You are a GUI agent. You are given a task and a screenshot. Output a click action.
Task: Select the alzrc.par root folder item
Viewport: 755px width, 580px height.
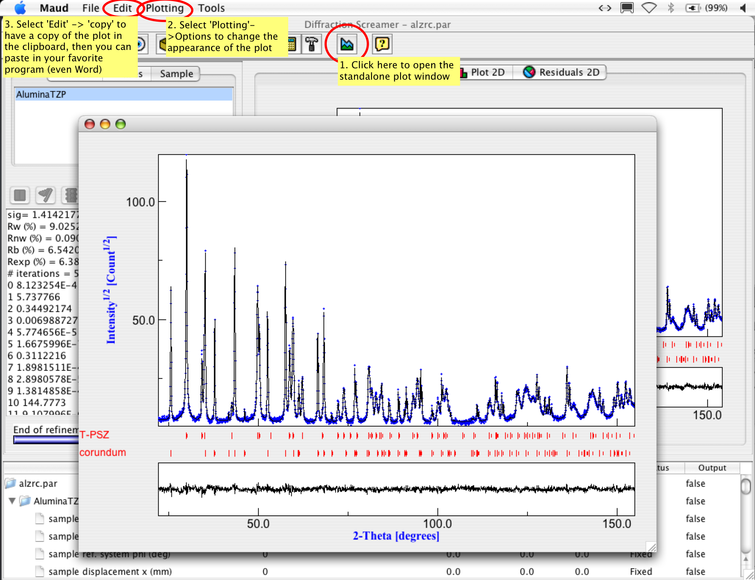point(37,483)
